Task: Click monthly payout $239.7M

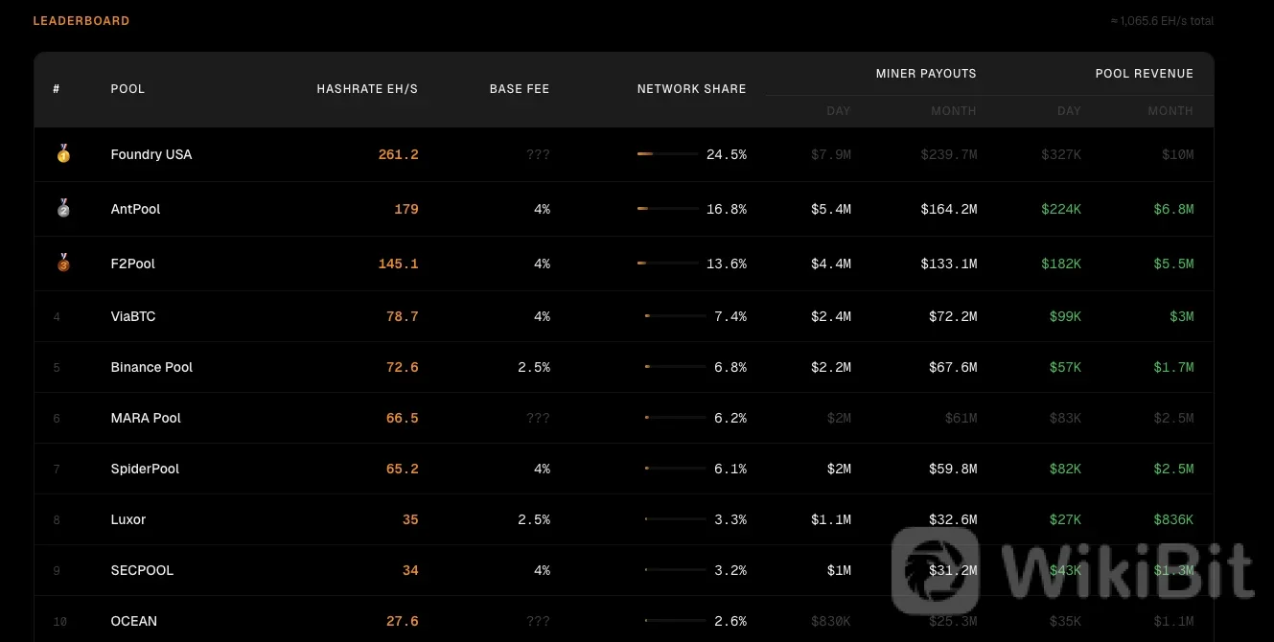Action: pyautogui.click(x=949, y=154)
